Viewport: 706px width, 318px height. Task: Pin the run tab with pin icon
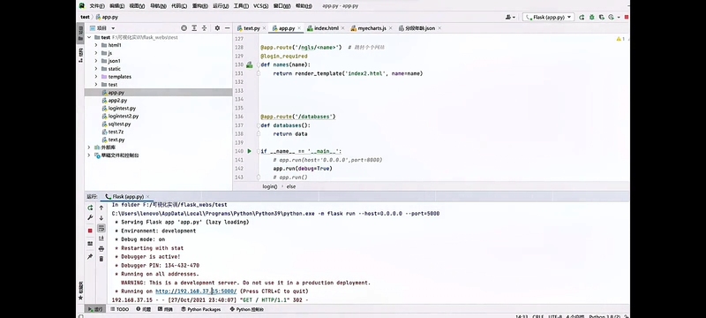tap(90, 256)
